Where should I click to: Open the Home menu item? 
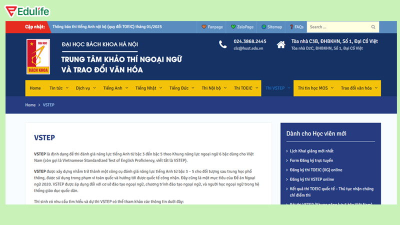[35, 88]
